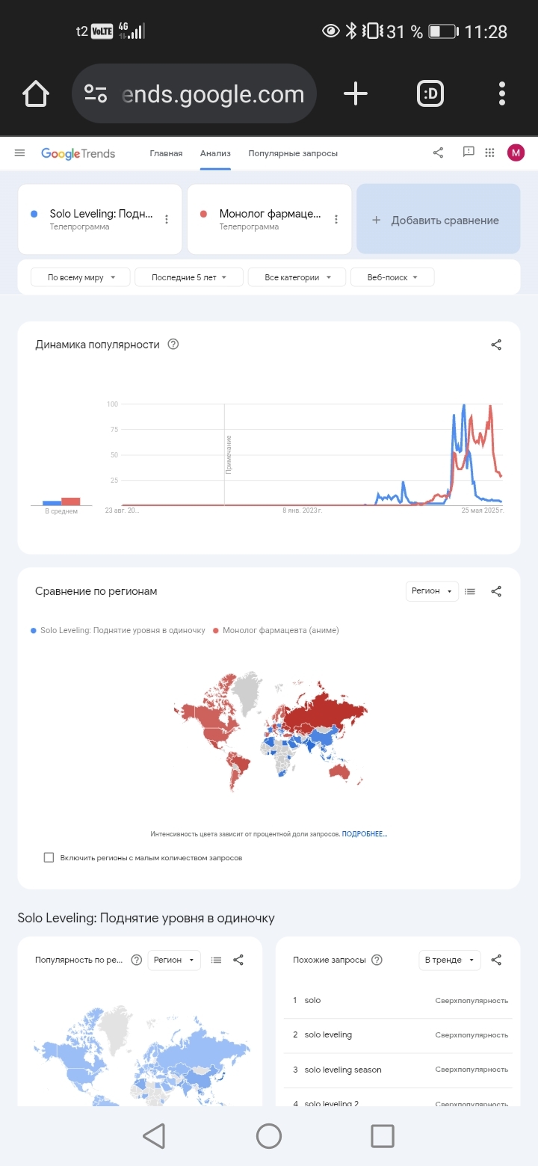Expand the Все категории dropdown
Viewport: 538px width, 1166px height.
297,277
